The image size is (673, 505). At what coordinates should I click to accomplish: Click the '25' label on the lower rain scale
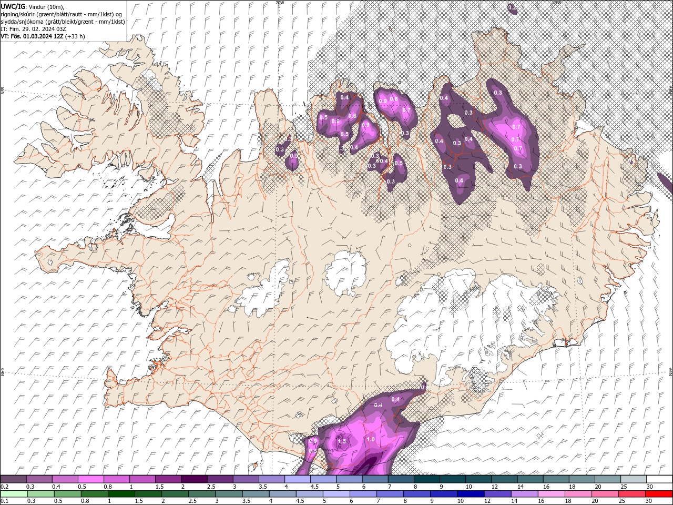[623, 501]
